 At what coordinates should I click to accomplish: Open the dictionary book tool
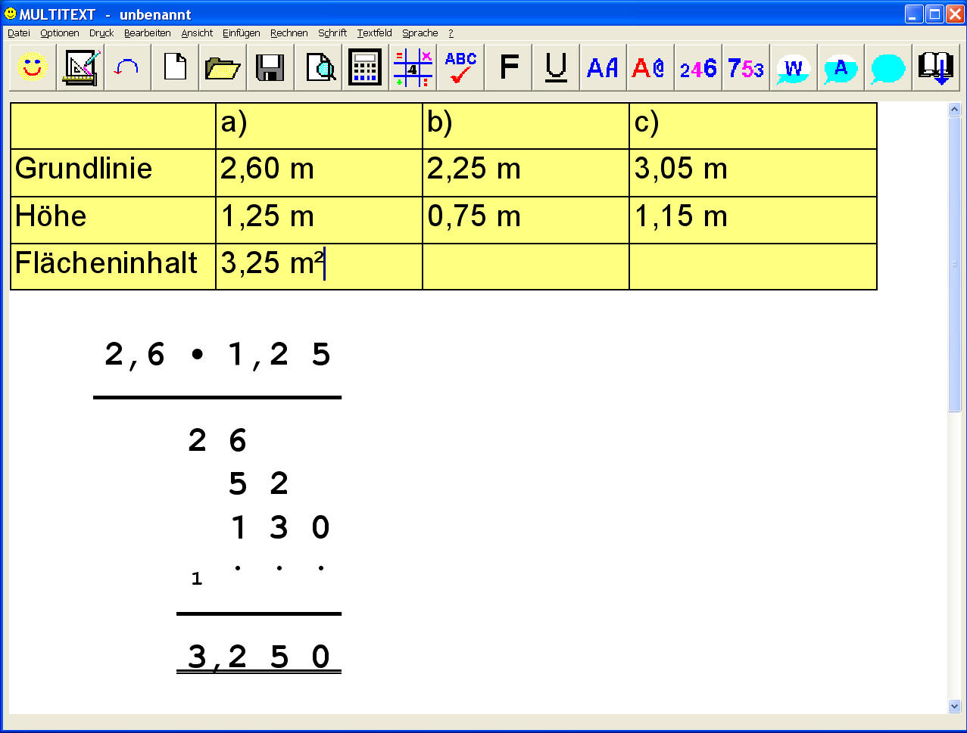point(935,67)
